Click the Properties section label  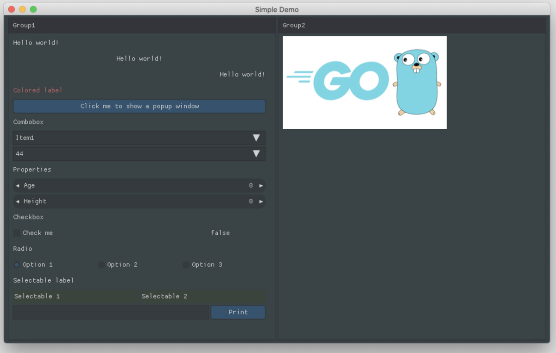(32, 170)
